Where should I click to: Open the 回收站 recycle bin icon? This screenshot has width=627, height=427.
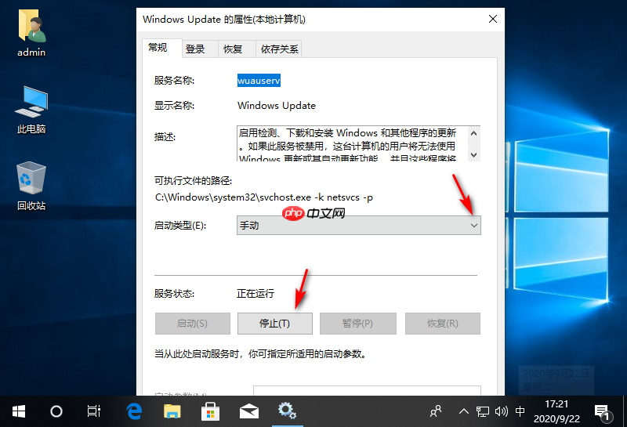click(x=31, y=186)
